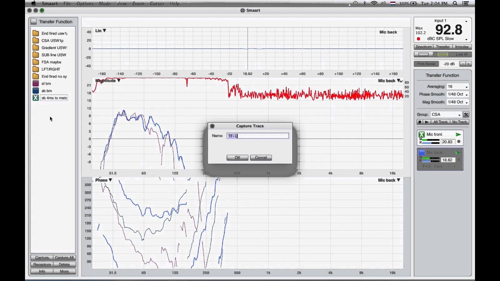The image size is (500, 281).
Task: Confirm the trace name with OK
Action: [x=237, y=158]
